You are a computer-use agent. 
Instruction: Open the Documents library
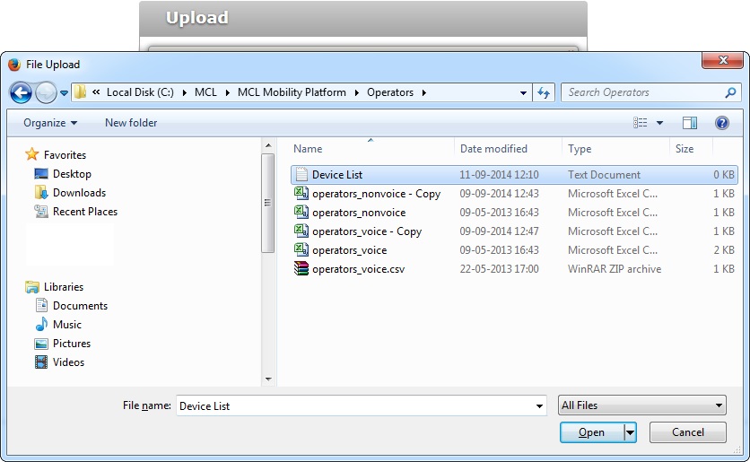click(x=80, y=306)
